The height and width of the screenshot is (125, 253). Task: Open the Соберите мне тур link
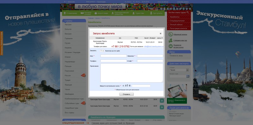click(180, 41)
